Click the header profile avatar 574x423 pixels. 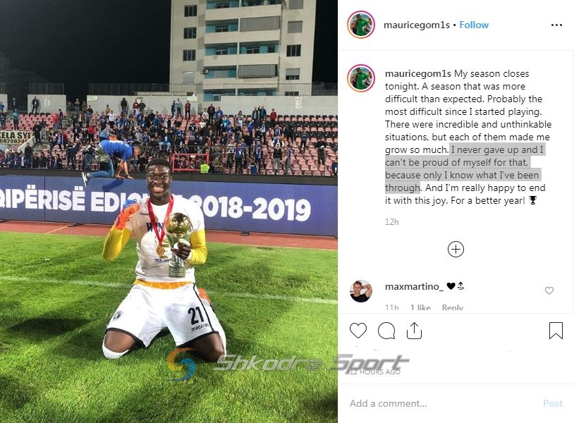point(361,25)
